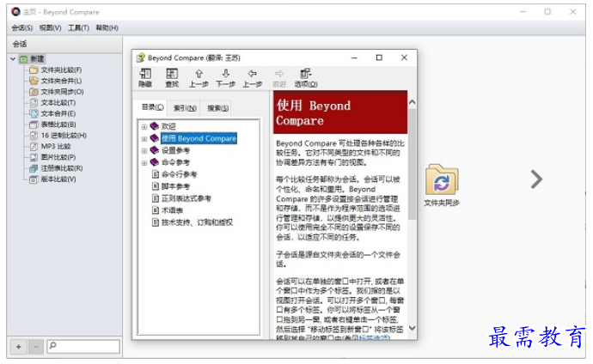593x364 pixels.
Task: Click the help content scrollbar down arrow
Action: coord(413,328)
